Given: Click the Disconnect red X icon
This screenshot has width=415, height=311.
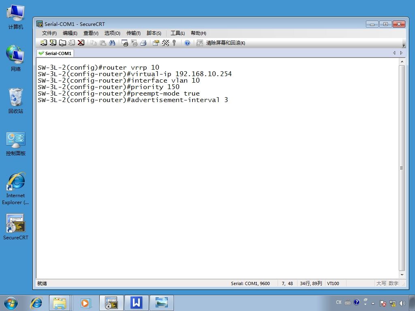Looking at the screenshot, I should [81, 43].
